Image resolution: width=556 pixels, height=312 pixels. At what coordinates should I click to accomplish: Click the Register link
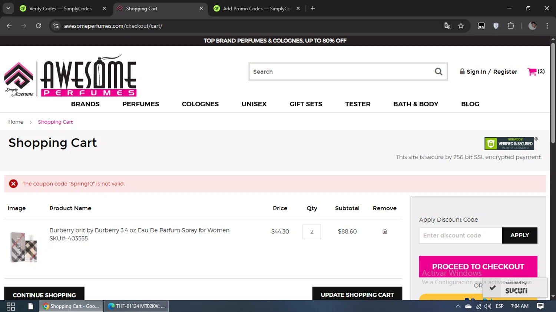[x=505, y=72]
